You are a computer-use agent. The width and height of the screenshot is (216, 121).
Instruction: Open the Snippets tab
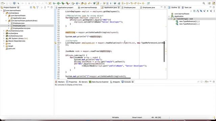[x=115, y=82]
